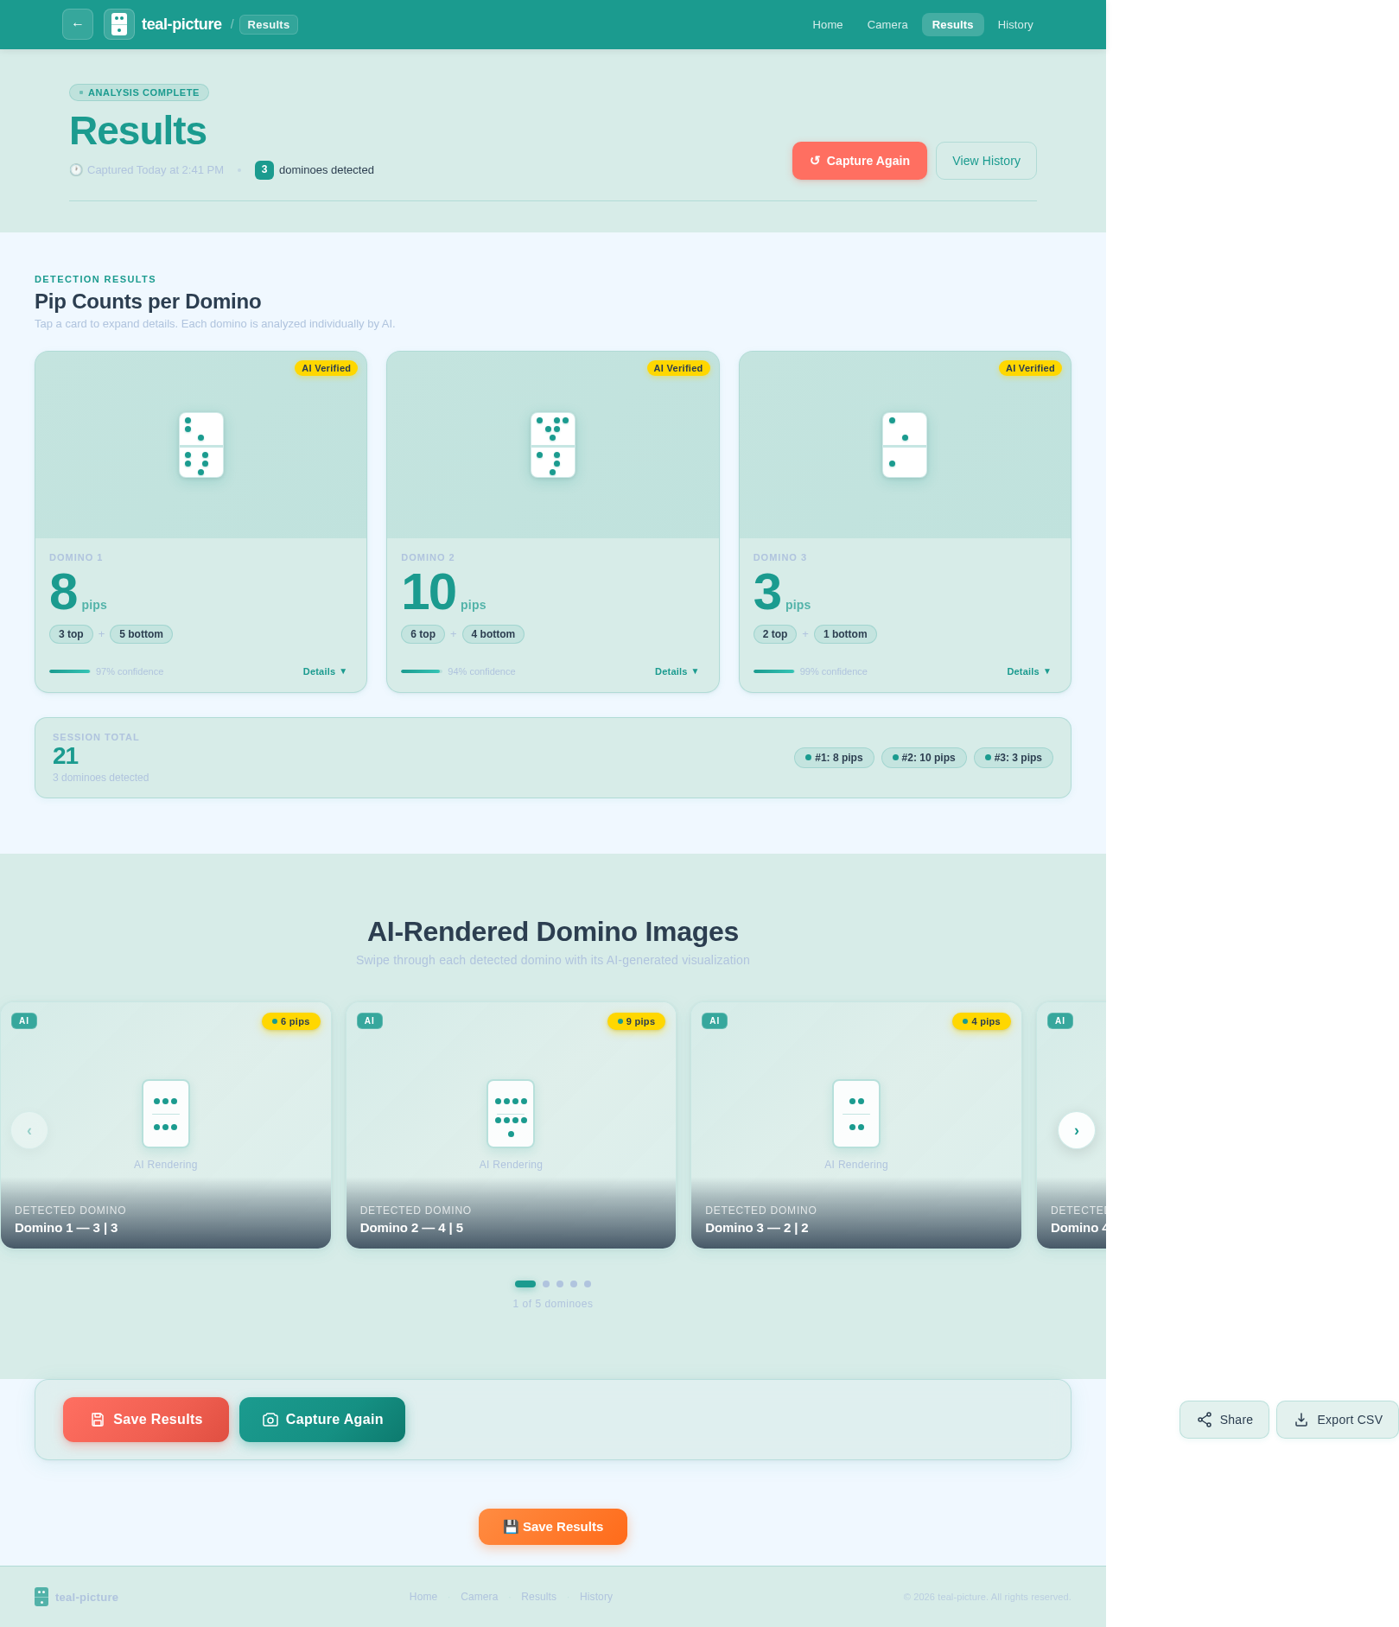This screenshot has height=1627, width=1399.
Task: Click the 4 pips badge on carousel
Action: click(x=982, y=1021)
